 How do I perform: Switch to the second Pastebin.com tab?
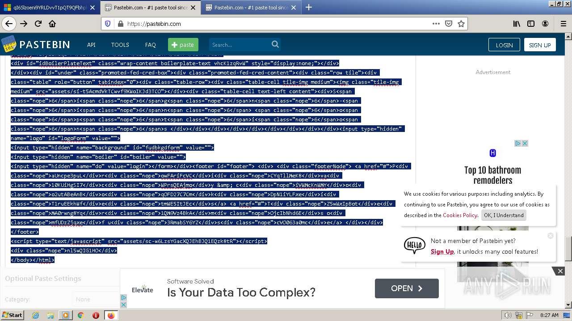[x=151, y=8]
